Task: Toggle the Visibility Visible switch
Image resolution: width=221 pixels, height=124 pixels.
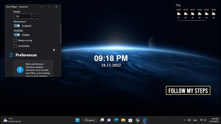Action: point(17,35)
